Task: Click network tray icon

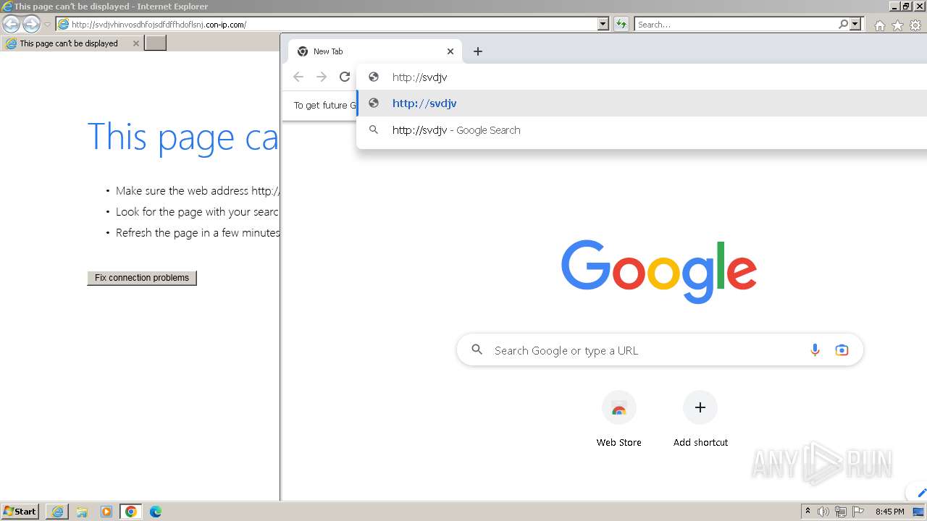Action: tap(841, 512)
